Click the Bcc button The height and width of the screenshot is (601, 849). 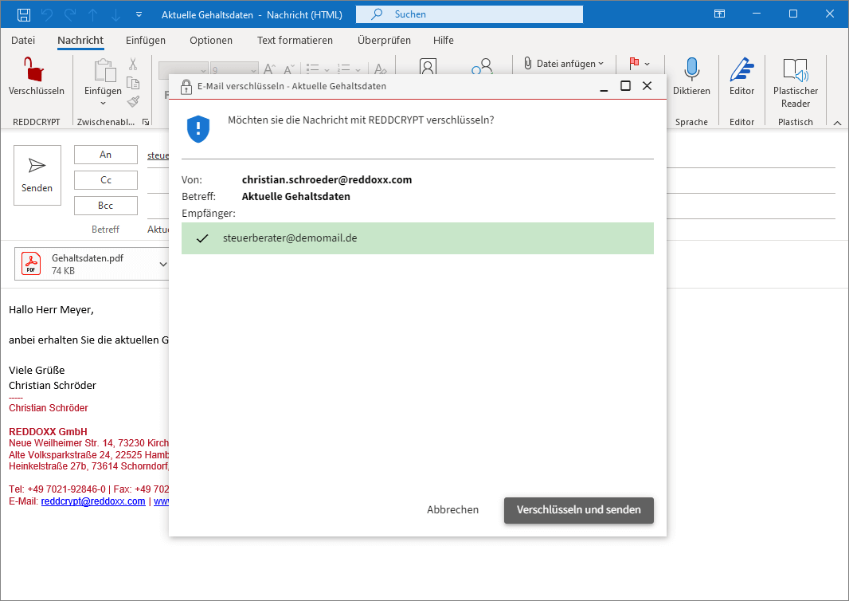pyautogui.click(x=106, y=206)
